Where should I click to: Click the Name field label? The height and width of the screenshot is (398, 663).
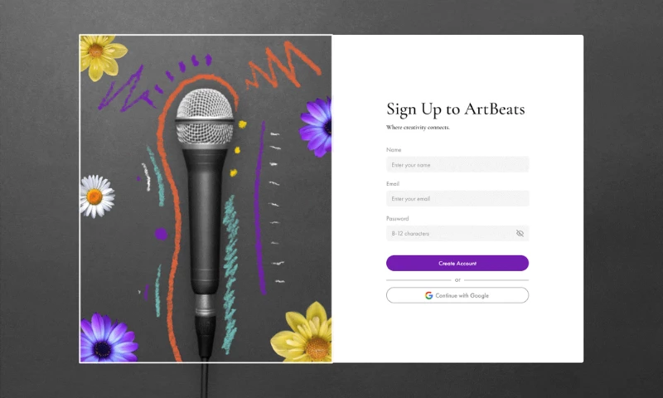tap(394, 150)
